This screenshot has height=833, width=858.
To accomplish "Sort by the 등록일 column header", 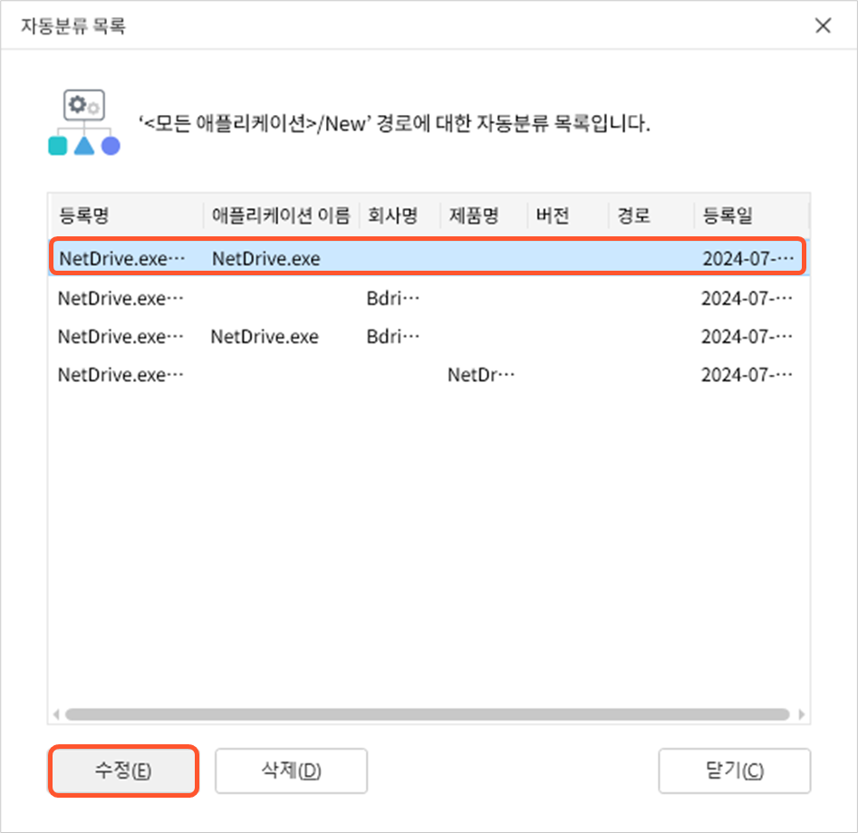I will [728, 215].
